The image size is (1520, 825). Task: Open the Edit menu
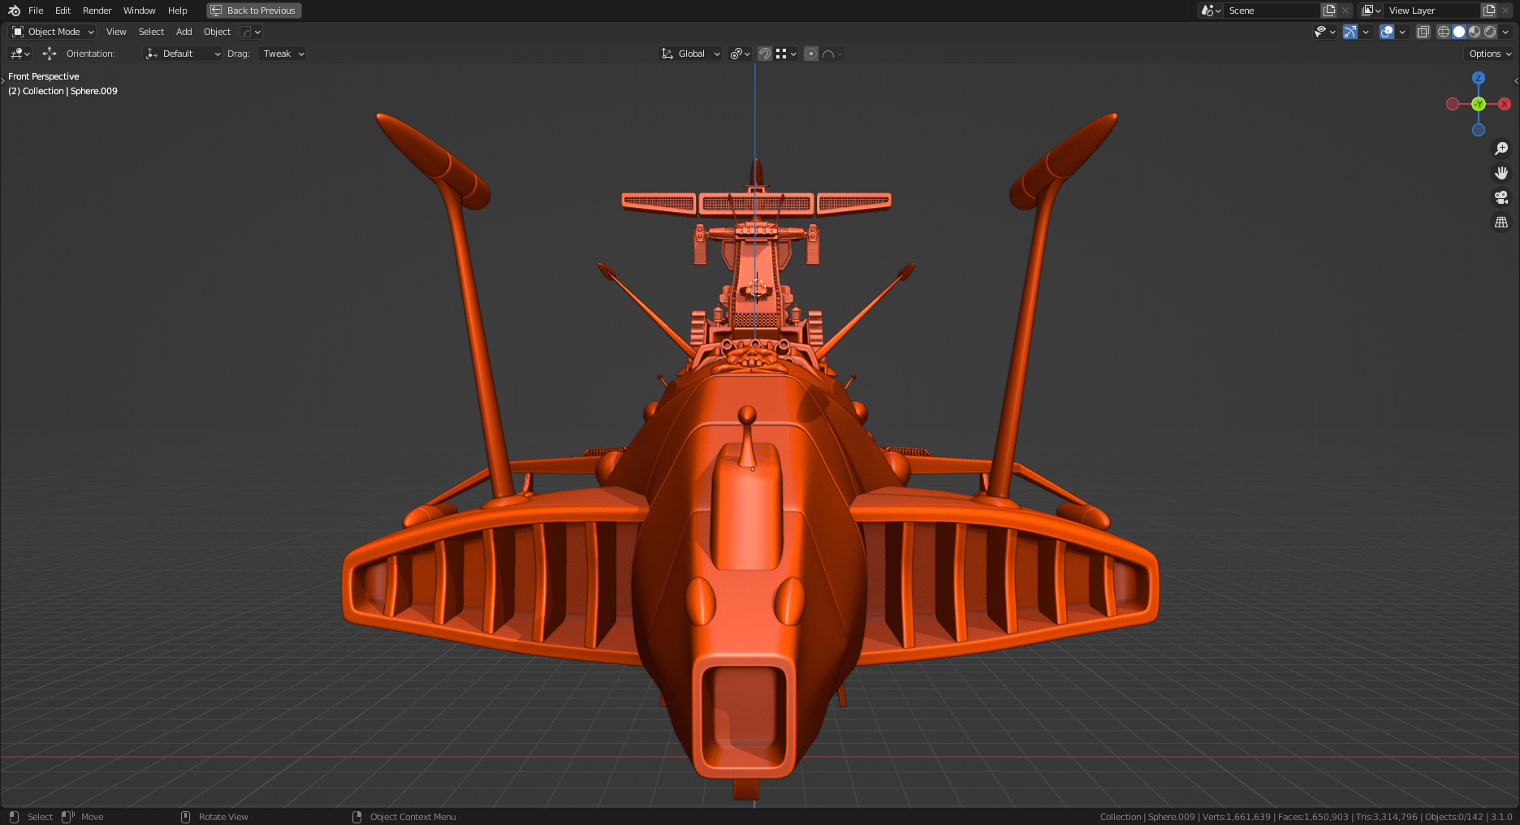coord(63,11)
